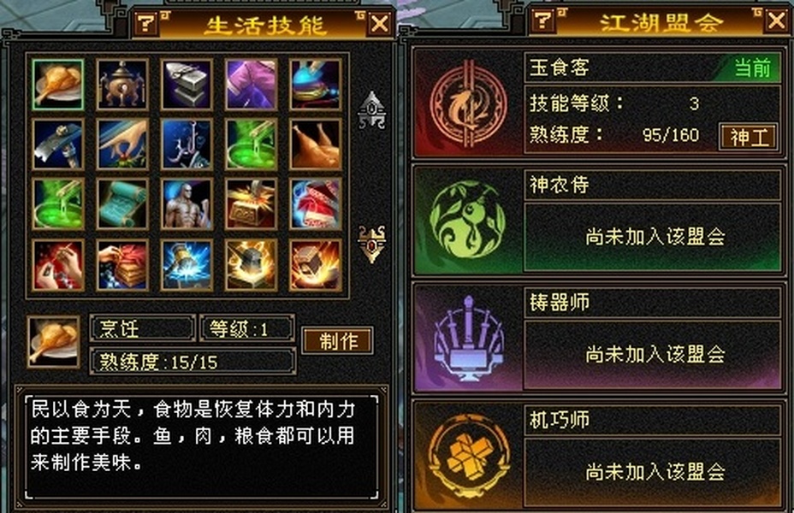The image size is (794, 513).
Task: Select the whole roast chicken skill icon
Action: (316, 144)
